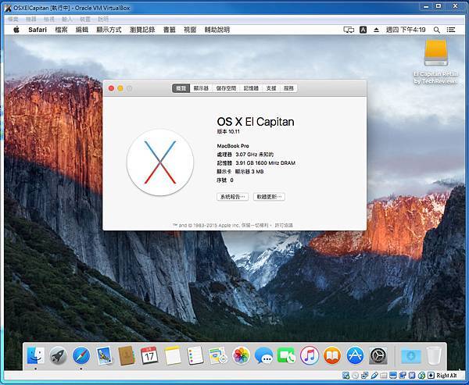
Task: Open System Preferences gear icon
Action: 378,355
